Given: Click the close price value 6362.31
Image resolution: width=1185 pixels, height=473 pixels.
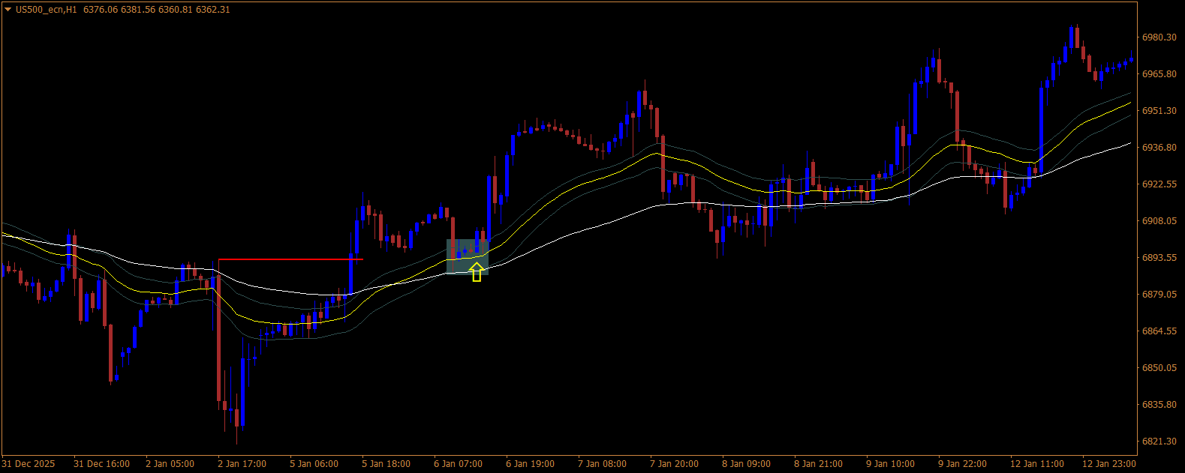Looking at the screenshot, I should 213,10.
